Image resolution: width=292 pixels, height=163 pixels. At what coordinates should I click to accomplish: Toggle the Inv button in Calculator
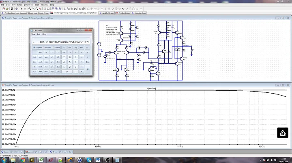pos(41,52)
